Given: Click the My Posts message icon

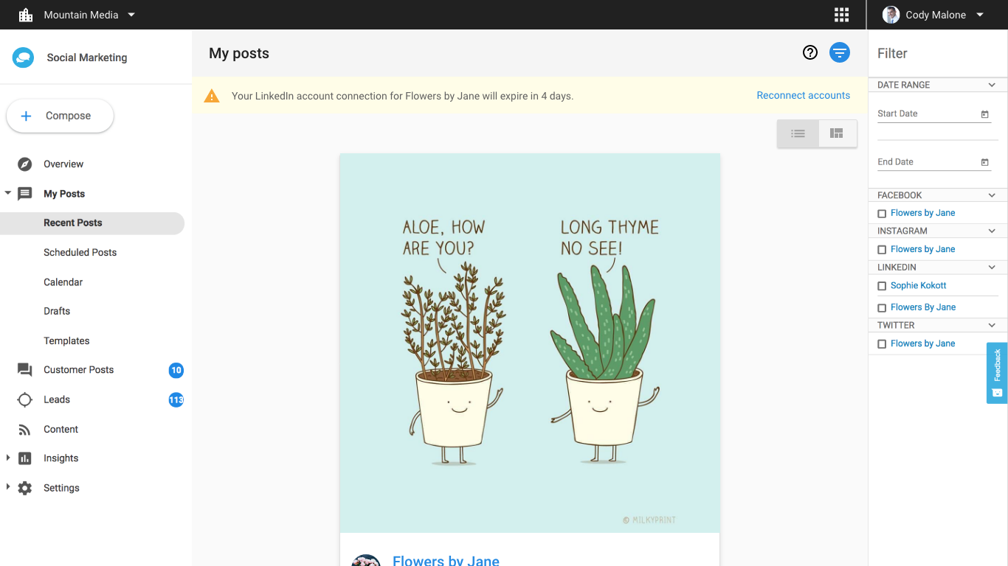Looking at the screenshot, I should point(25,194).
